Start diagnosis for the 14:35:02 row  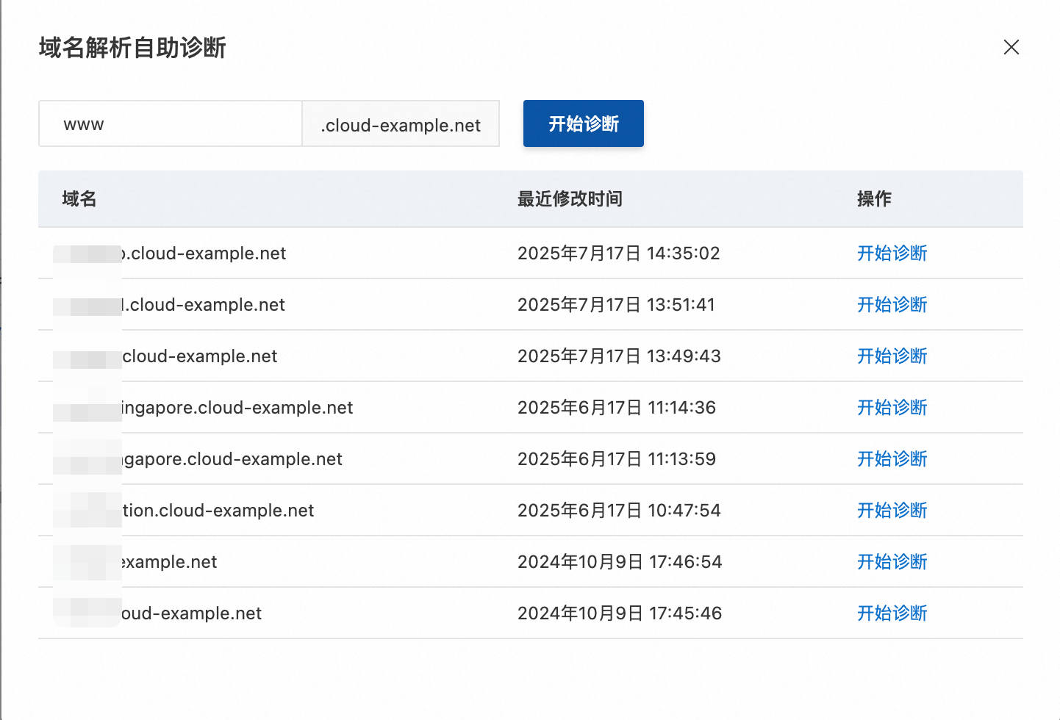(x=892, y=253)
